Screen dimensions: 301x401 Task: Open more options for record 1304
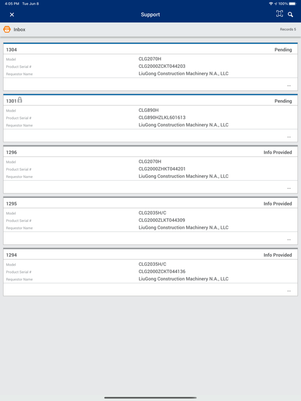[x=289, y=86]
